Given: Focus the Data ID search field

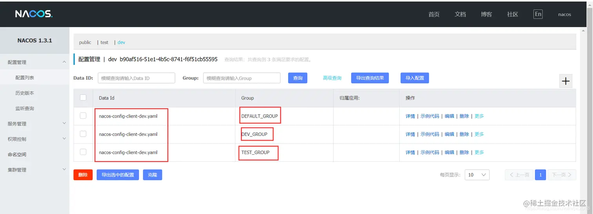Looking at the screenshot, I should 136,78.
